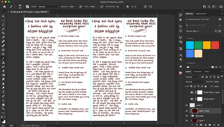Select the Magic Wand tool
224x127 pixels.
[x=3, y=29]
